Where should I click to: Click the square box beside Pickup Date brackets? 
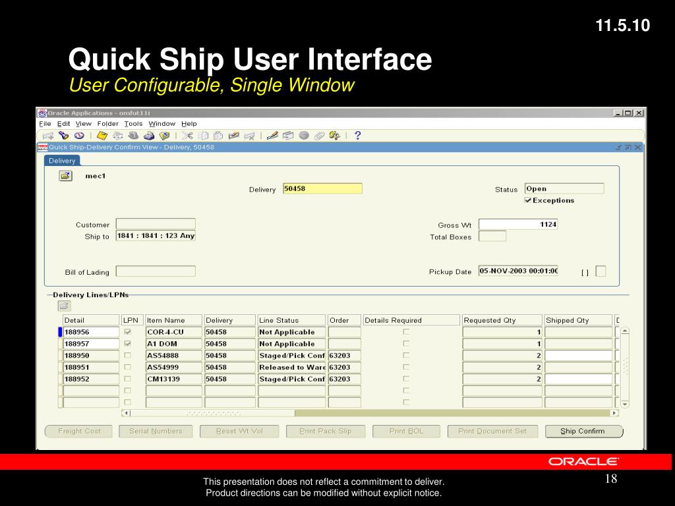coord(601,271)
